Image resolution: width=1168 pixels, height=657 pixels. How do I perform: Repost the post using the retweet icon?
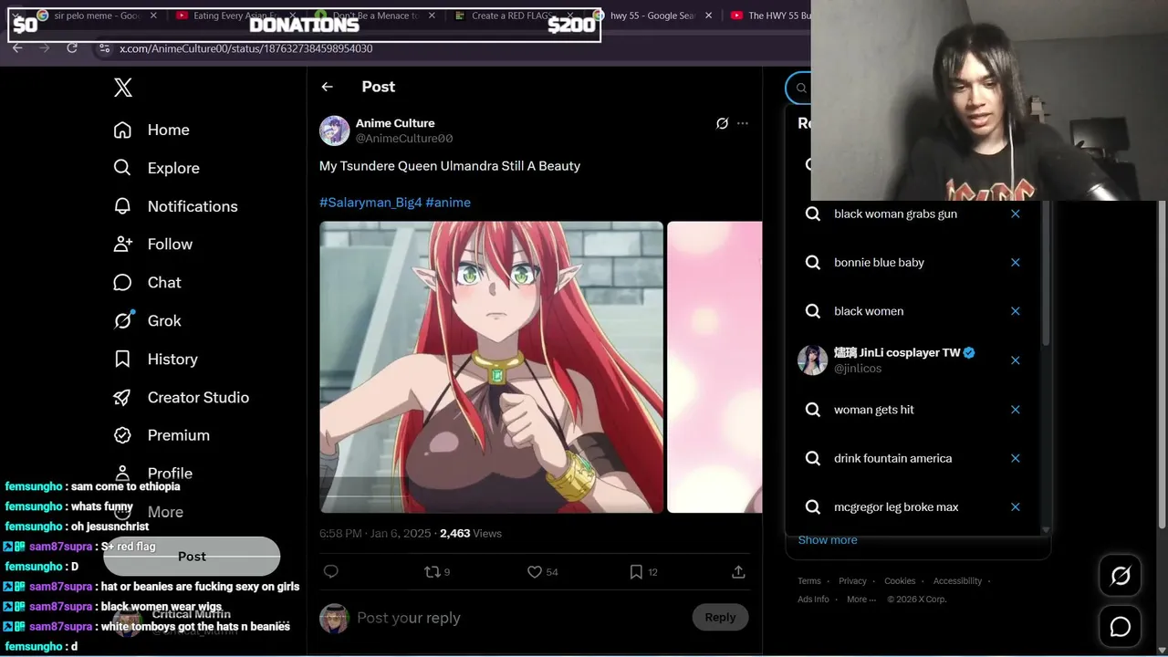[x=433, y=572]
